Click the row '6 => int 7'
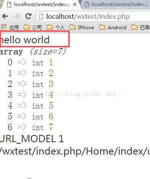150x179 pixels. (31, 127)
